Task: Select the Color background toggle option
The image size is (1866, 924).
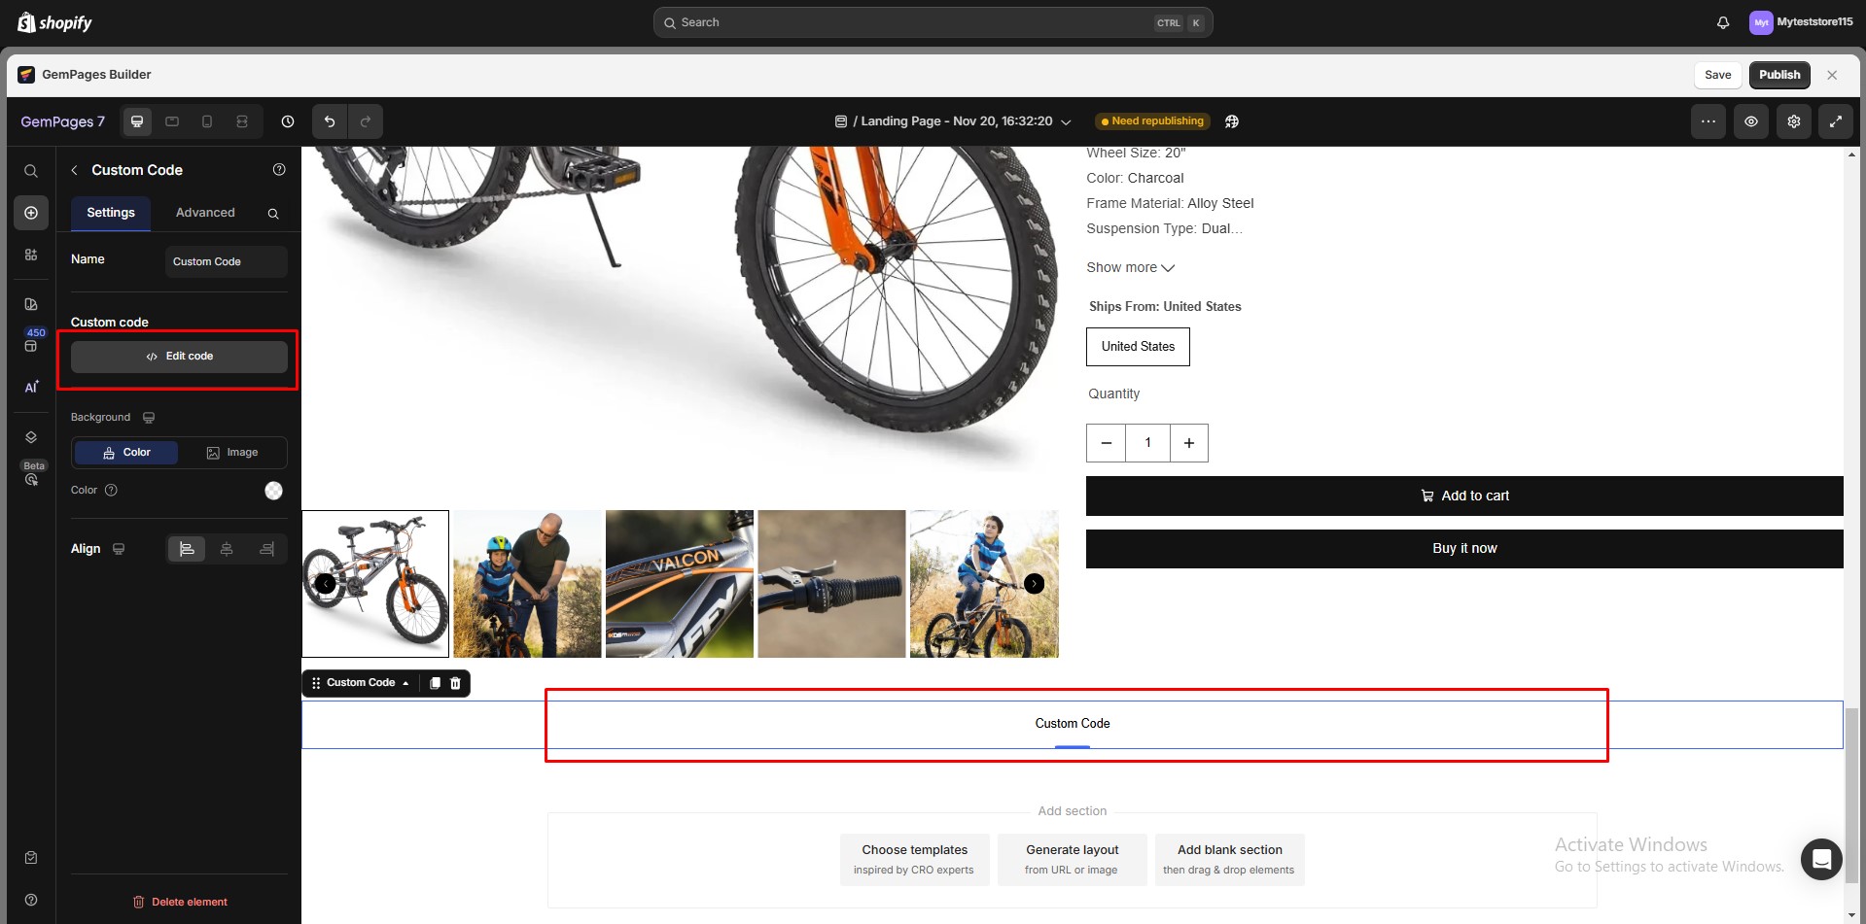Action: pyautogui.click(x=125, y=452)
